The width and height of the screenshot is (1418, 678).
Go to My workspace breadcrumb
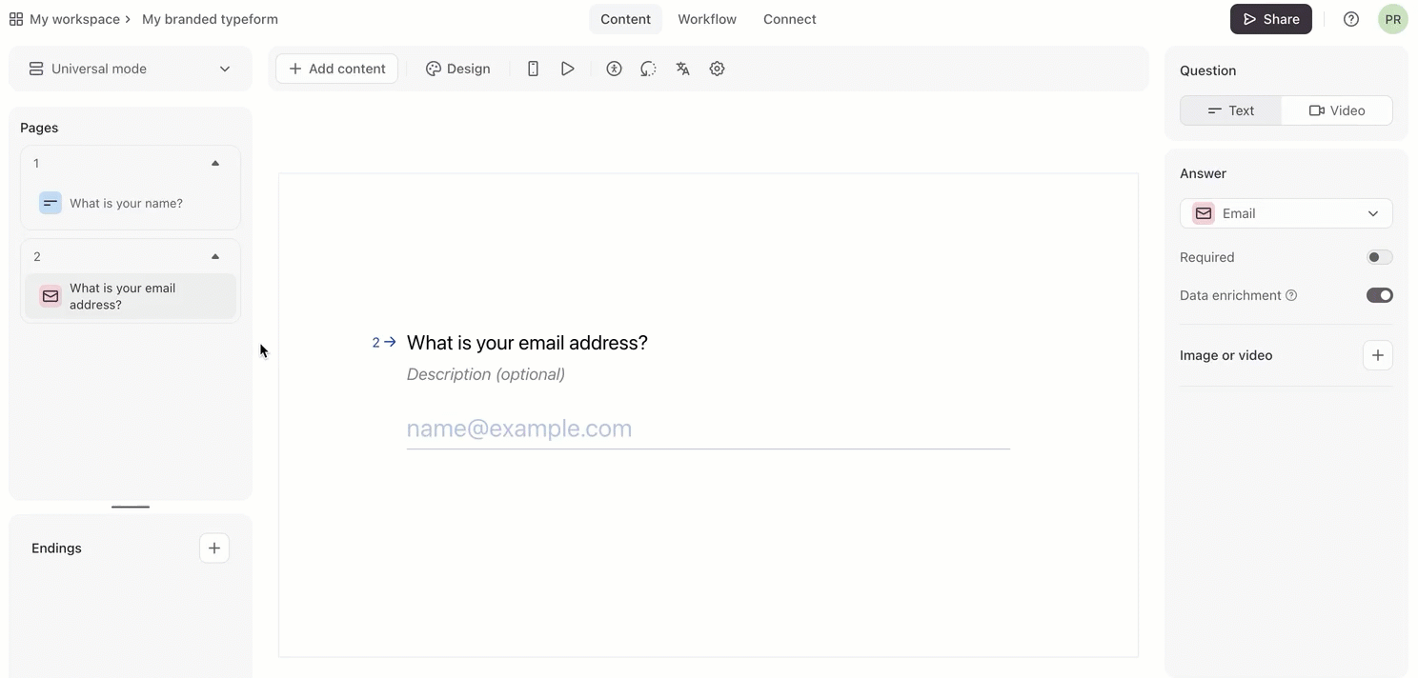(74, 19)
